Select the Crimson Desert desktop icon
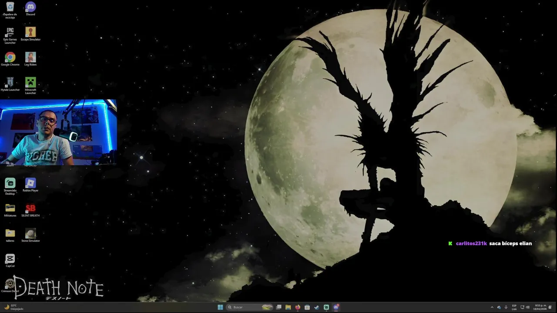Viewport: 557px width, 313px height. click(10, 286)
